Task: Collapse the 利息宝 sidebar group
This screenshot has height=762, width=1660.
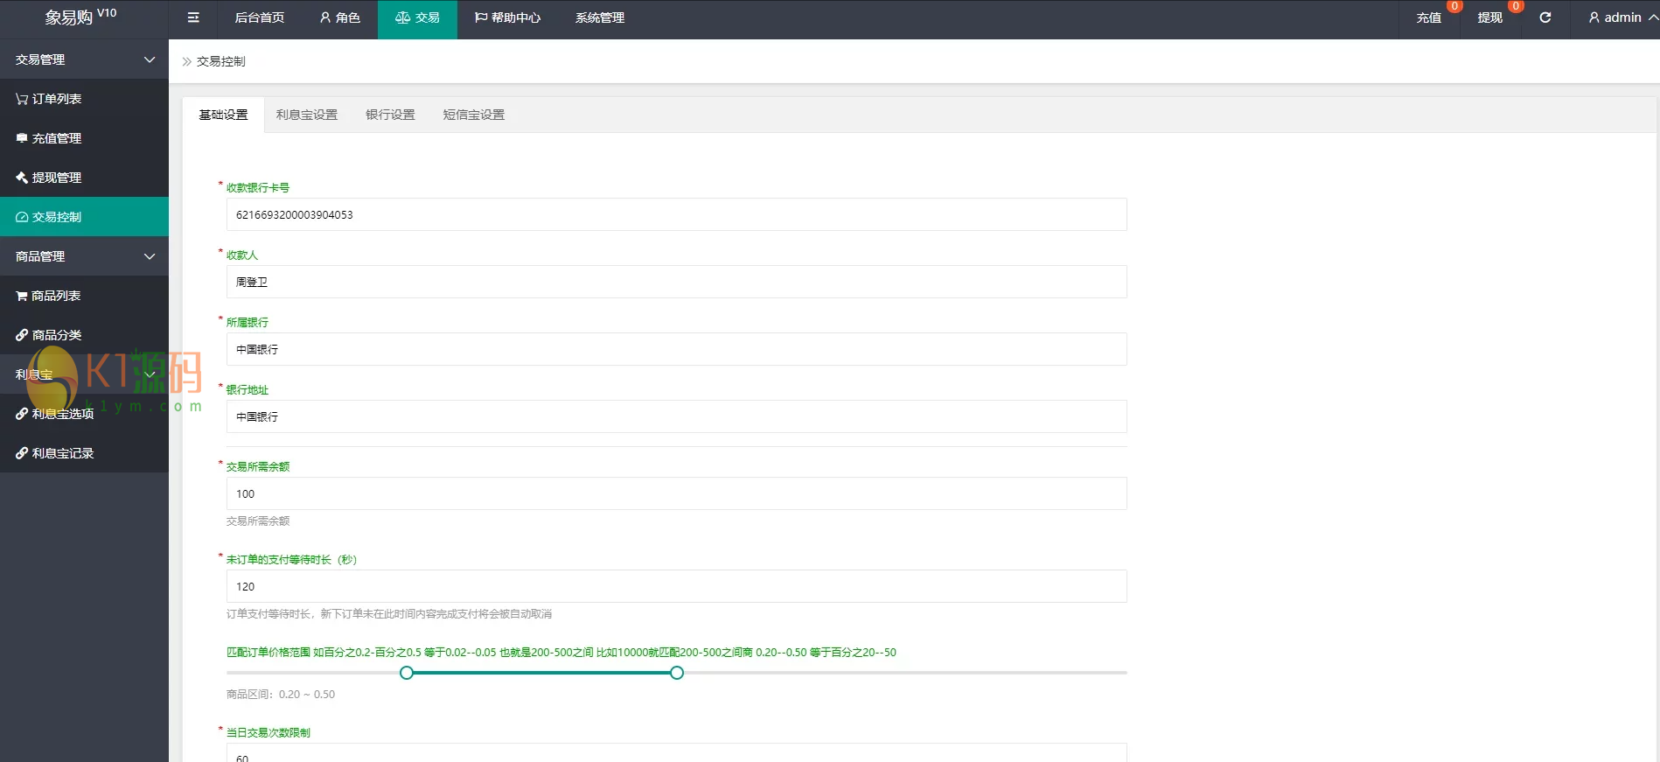Action: click(84, 374)
